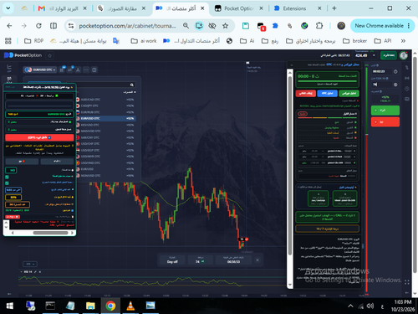
Task: Click the search magnifier in the asset list
Action: pos(132,85)
